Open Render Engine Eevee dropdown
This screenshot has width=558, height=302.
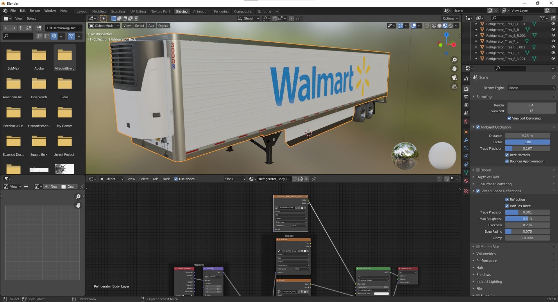click(532, 88)
